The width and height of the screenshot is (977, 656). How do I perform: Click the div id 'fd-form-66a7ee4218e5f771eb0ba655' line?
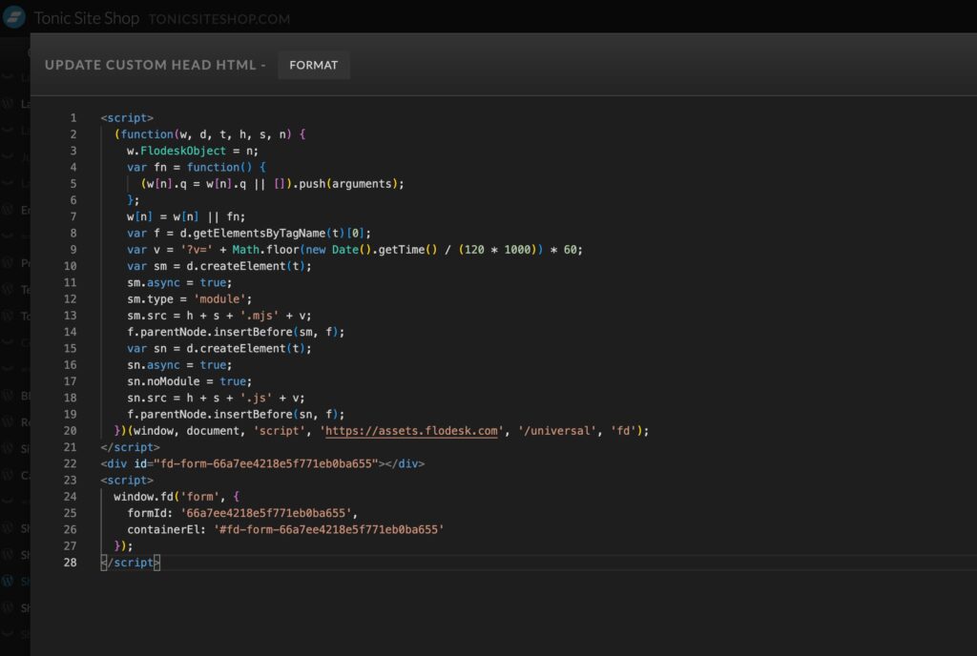[x=262, y=463]
